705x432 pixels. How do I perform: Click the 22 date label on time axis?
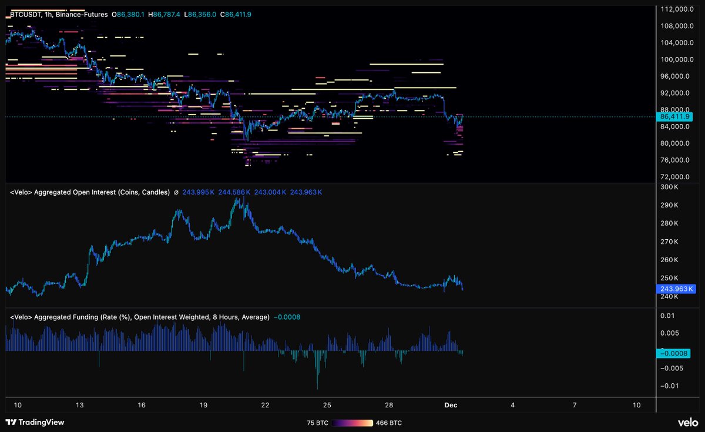pyautogui.click(x=265, y=405)
